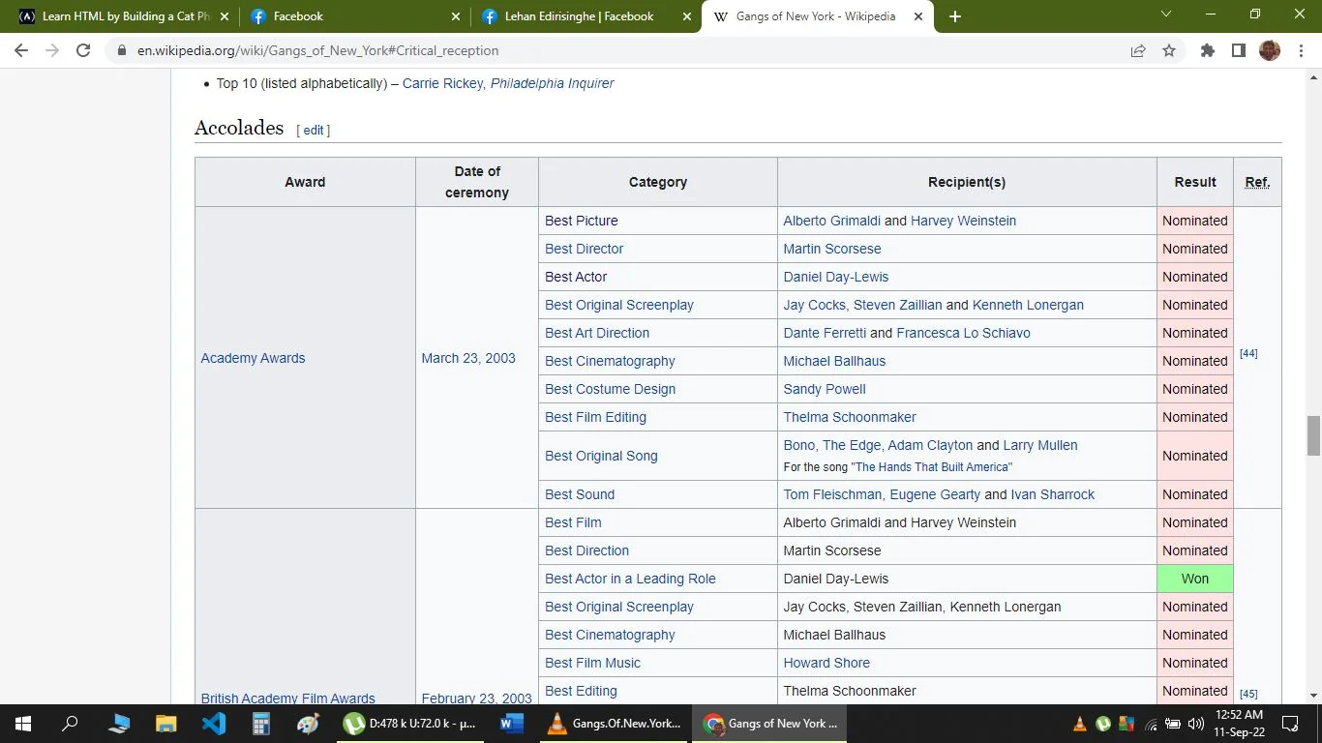1322x743 pixels.
Task: Click the Ref. column header
Action: 1257,182
